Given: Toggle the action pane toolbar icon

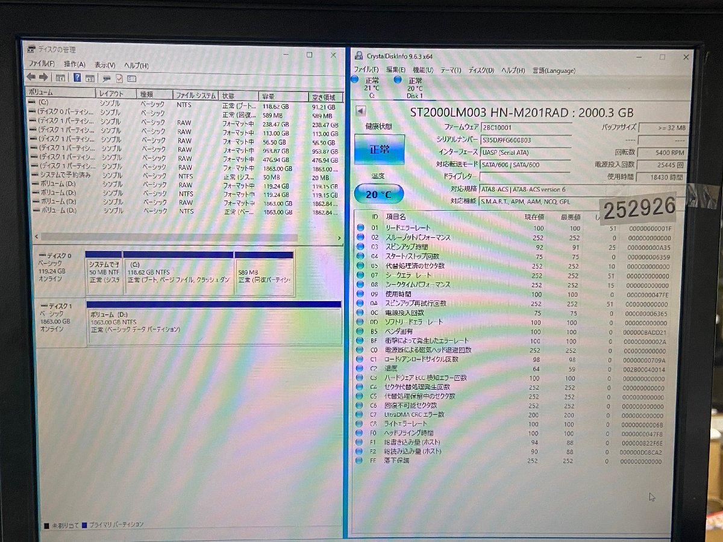Looking at the screenshot, I should pos(89,78).
